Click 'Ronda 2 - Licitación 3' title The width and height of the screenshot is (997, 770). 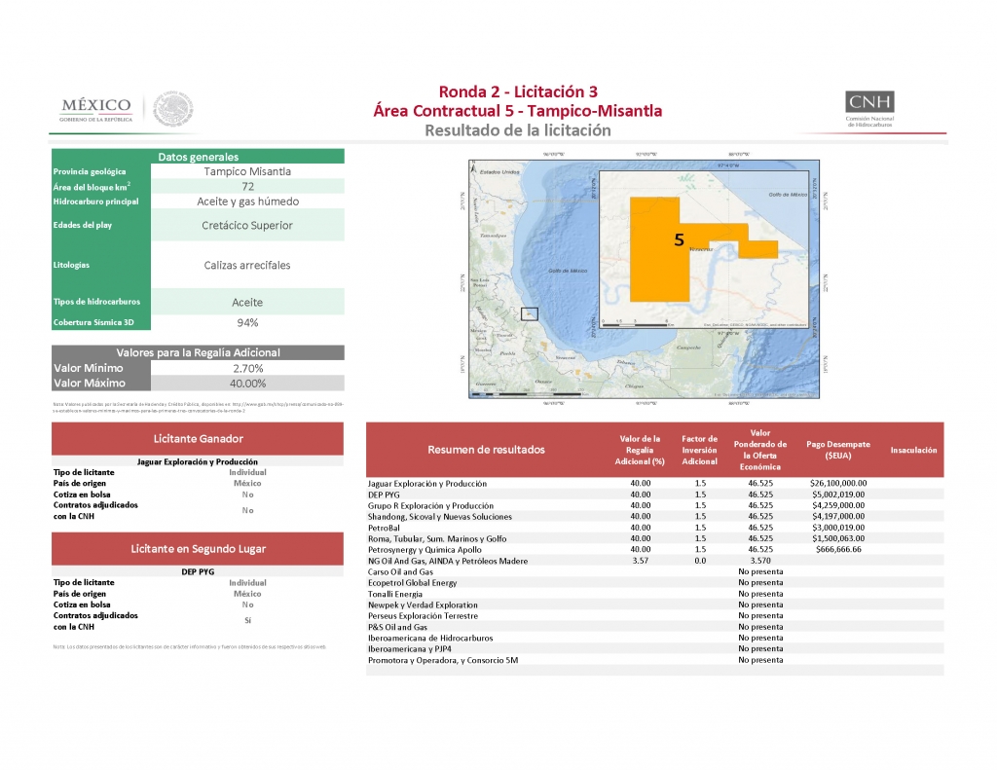517,92
